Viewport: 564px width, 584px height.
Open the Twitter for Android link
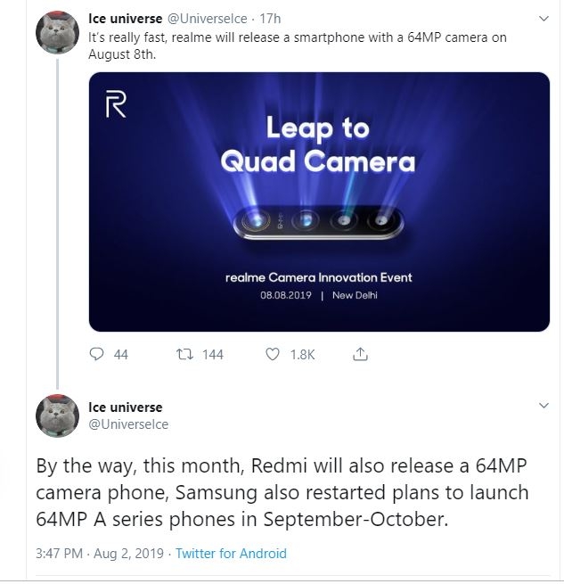(231, 554)
